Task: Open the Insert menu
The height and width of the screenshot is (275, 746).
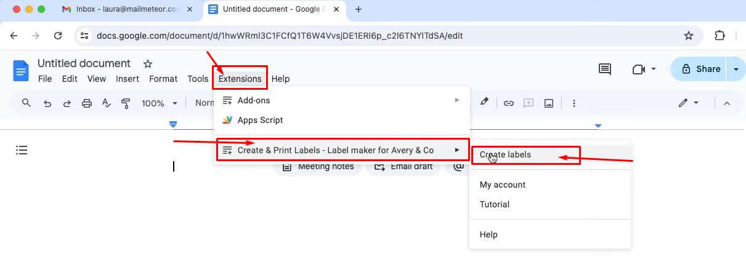Action: pyautogui.click(x=128, y=79)
